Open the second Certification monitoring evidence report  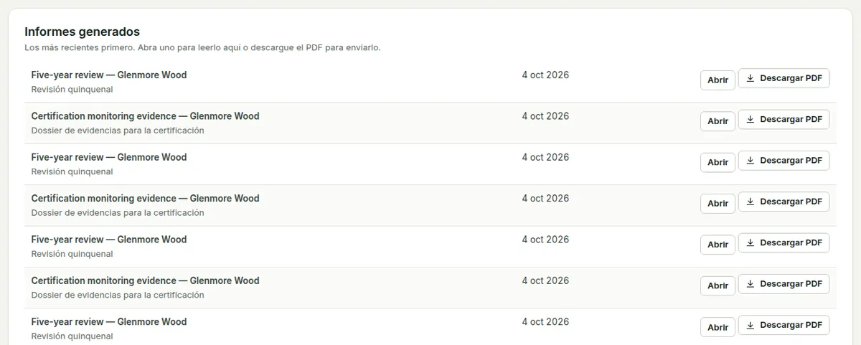[717, 203]
